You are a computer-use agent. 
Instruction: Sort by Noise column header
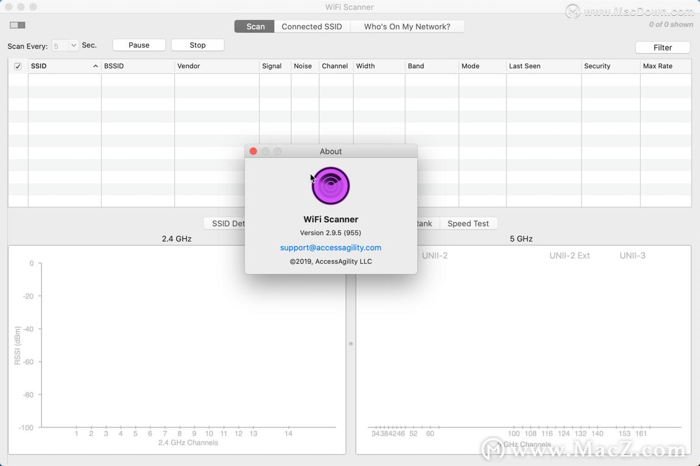coord(305,66)
